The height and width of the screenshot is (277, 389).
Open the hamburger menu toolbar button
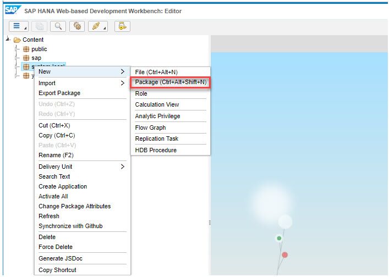pos(19,26)
